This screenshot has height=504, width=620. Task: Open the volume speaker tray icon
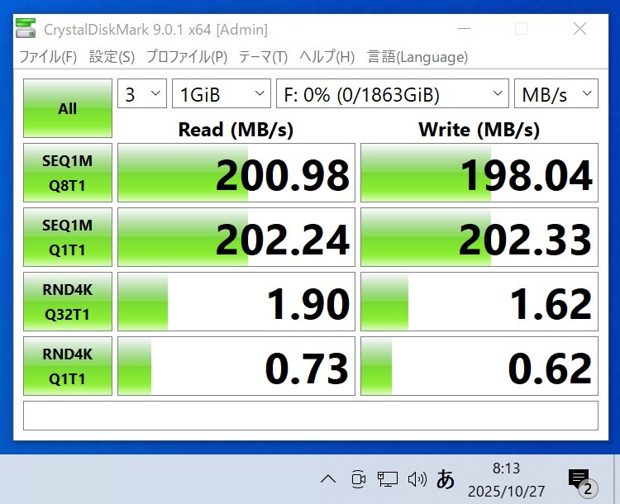coord(417,479)
